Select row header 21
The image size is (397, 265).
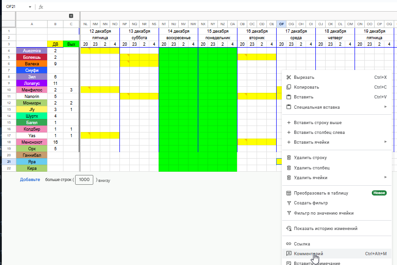click(9, 161)
